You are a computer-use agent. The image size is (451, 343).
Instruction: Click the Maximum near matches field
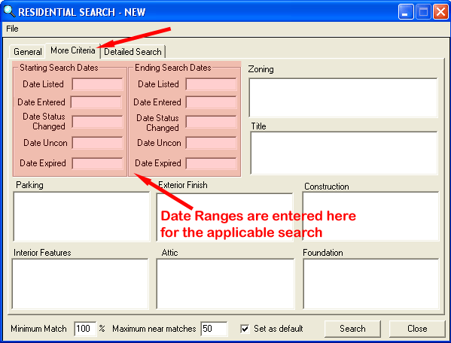point(214,329)
